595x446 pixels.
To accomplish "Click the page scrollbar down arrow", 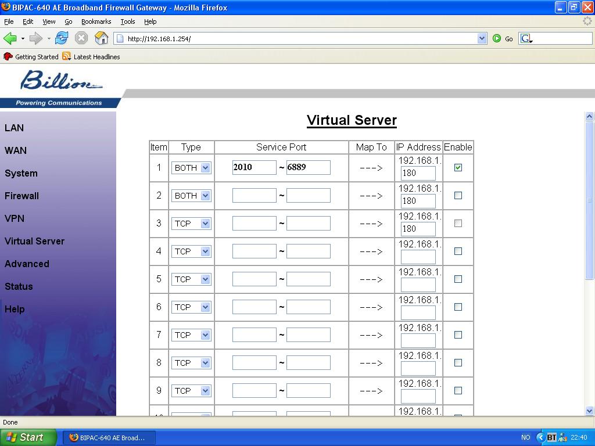I will point(589,411).
